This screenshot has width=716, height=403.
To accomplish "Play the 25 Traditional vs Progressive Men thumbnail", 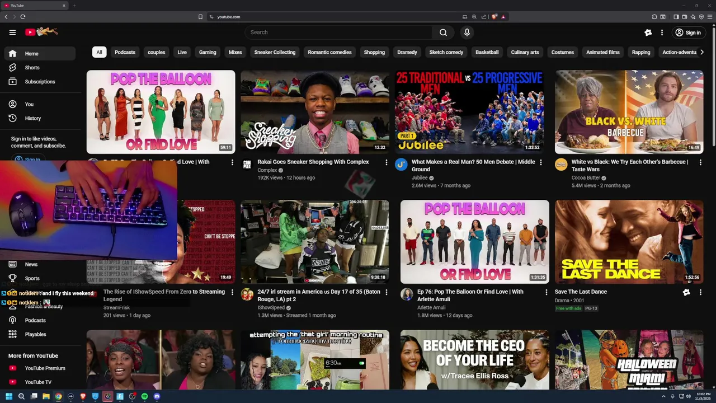I will pyautogui.click(x=469, y=112).
